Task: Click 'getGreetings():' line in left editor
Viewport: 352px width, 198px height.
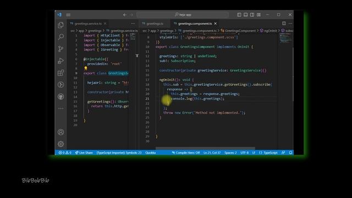Action: pos(108,101)
